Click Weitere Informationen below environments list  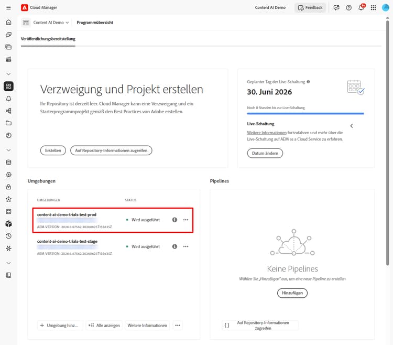click(147, 326)
